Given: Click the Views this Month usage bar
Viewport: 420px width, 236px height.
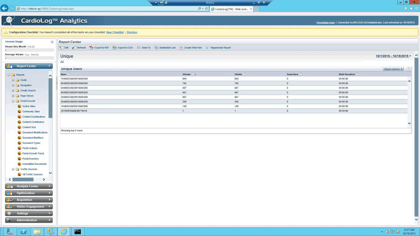Looking at the screenshot, I should 29,50.
